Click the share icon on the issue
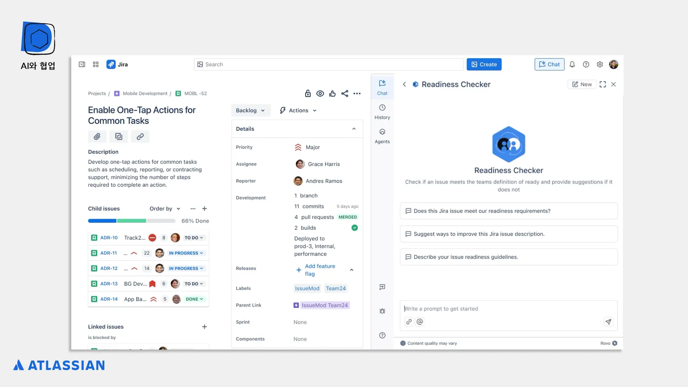This screenshot has height=387, width=688. (x=345, y=93)
